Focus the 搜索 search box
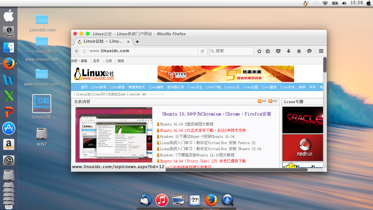 tap(231, 51)
